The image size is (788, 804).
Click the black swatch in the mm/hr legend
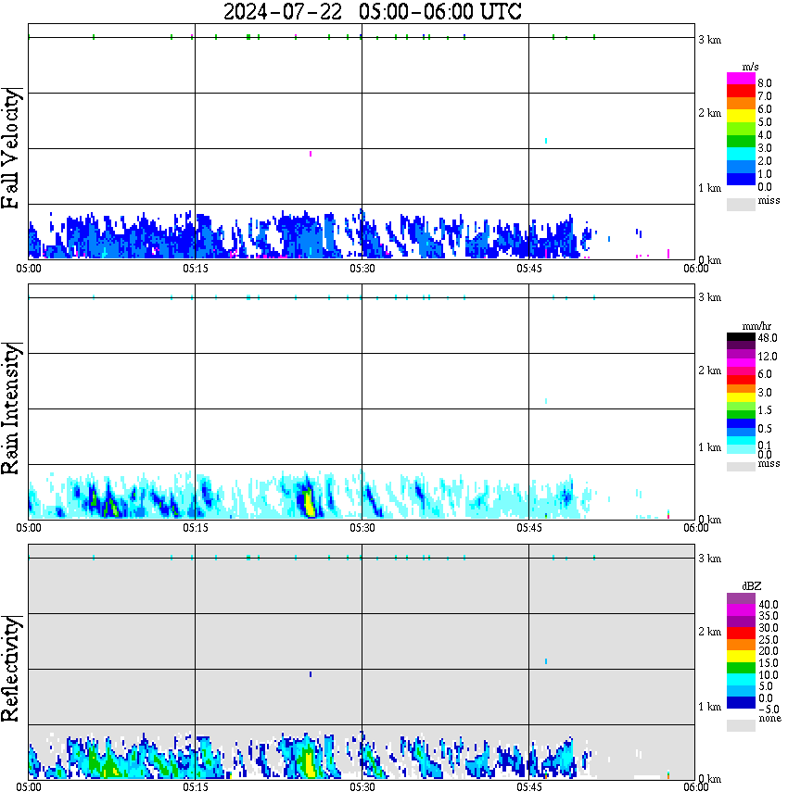741,337
